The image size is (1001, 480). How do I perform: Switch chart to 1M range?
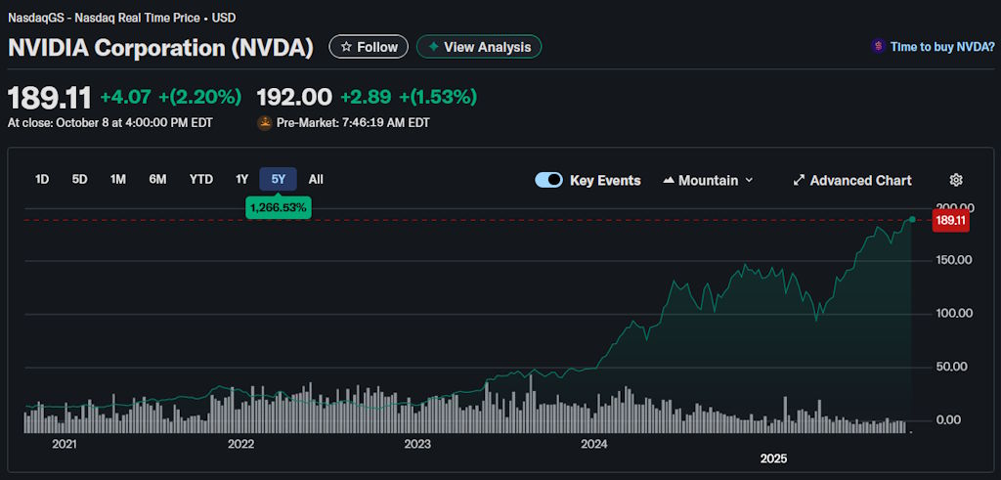(x=118, y=179)
